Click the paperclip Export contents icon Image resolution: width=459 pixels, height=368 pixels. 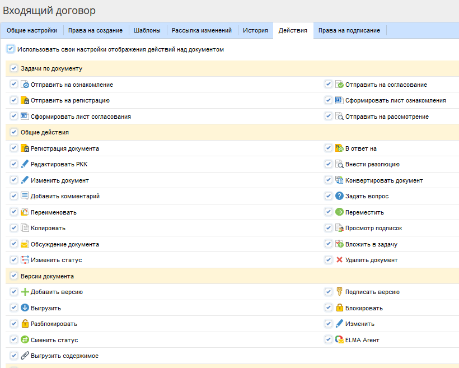(25, 356)
